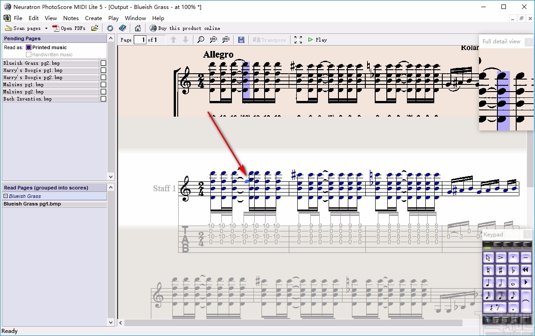Image resolution: width=535 pixels, height=336 pixels.
Task: Select the Printed music radio button
Action: pos(28,47)
